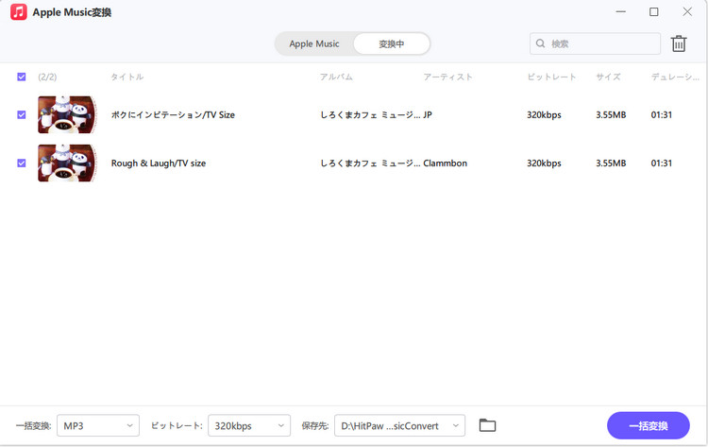708x447 pixels.
Task: Uncheck the ボクにインビテーション/TV Size track
Action: click(21, 114)
